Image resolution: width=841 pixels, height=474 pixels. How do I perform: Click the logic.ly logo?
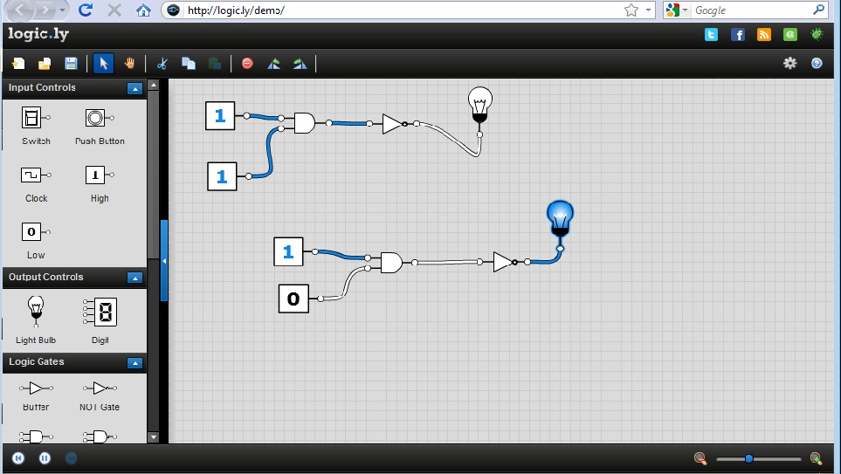click(x=38, y=34)
